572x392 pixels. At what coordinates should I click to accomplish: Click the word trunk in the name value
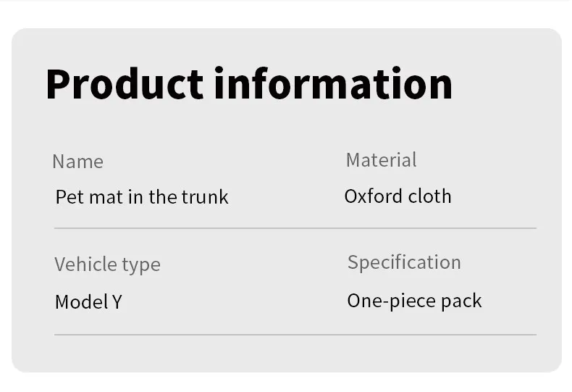tap(205, 197)
